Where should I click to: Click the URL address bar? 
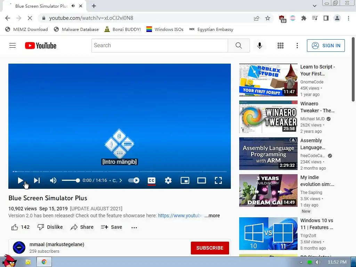(145, 18)
